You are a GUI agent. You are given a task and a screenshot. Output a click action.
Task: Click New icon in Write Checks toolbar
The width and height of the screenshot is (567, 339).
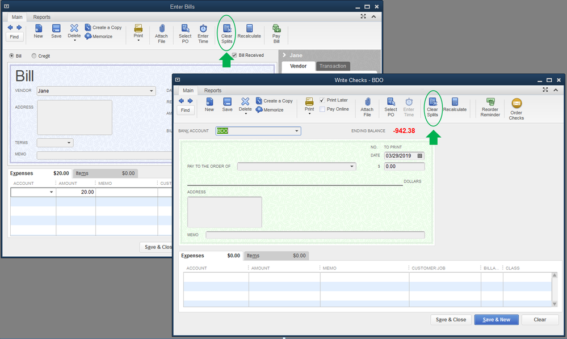(x=209, y=101)
